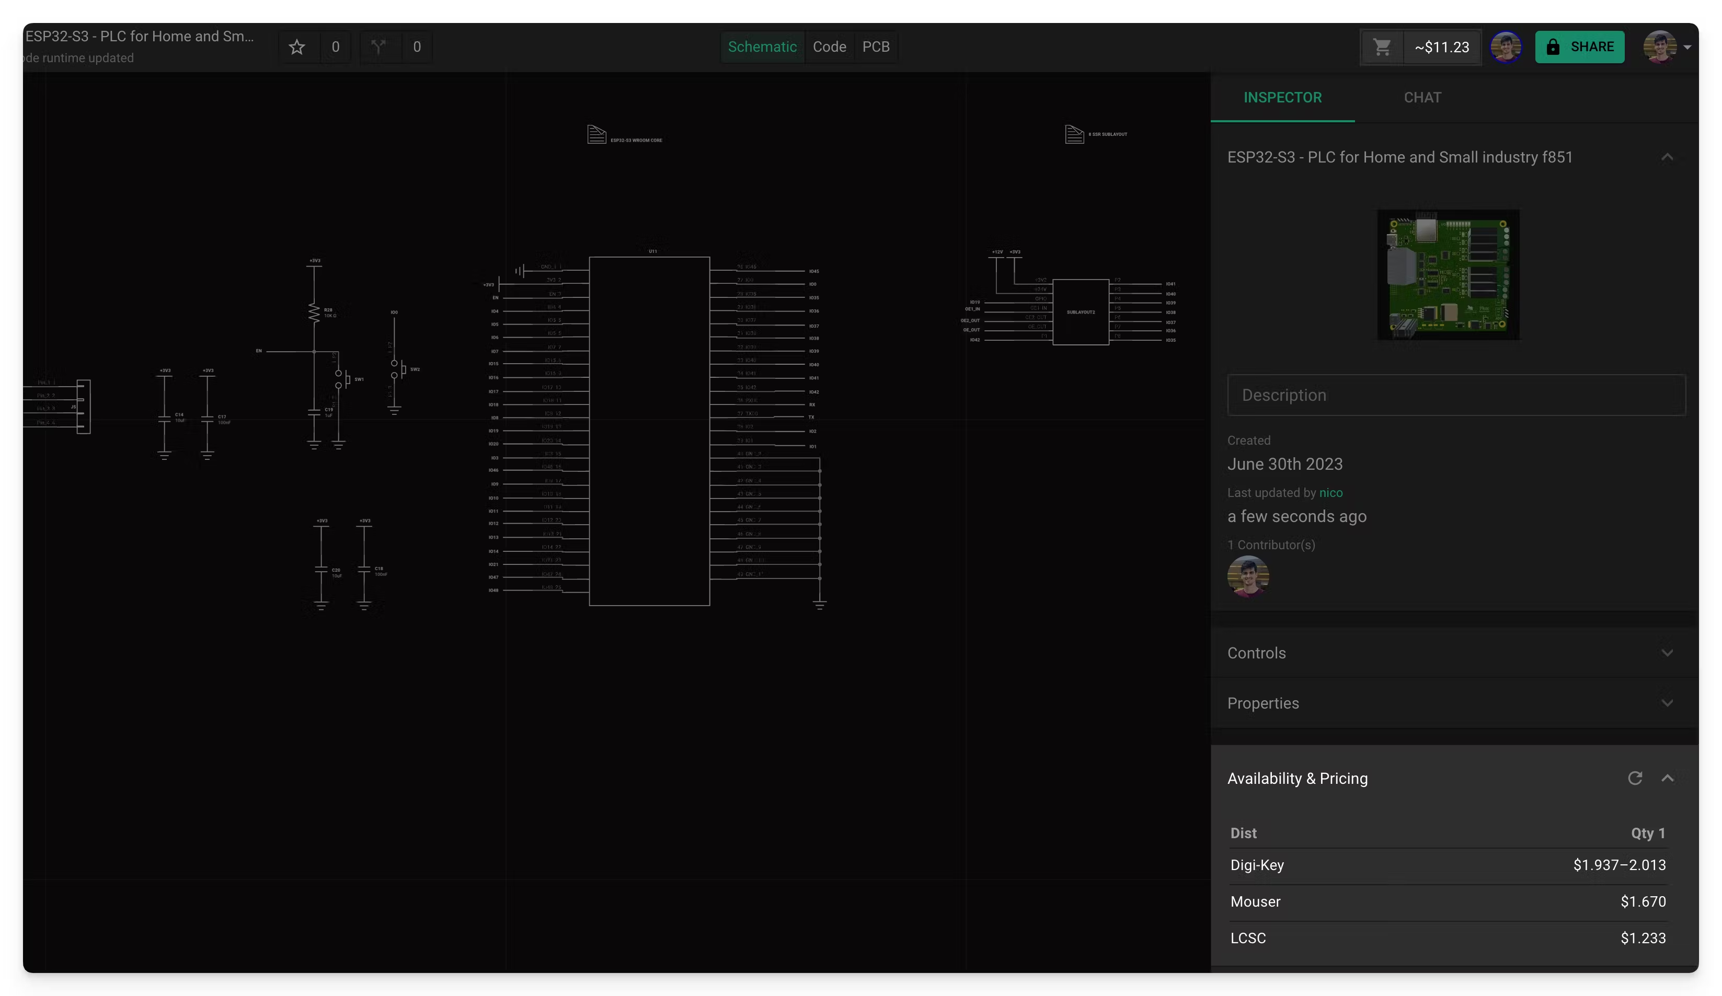Click the contributor avatar under Contributors
The height and width of the screenshot is (996, 1722).
click(1248, 576)
